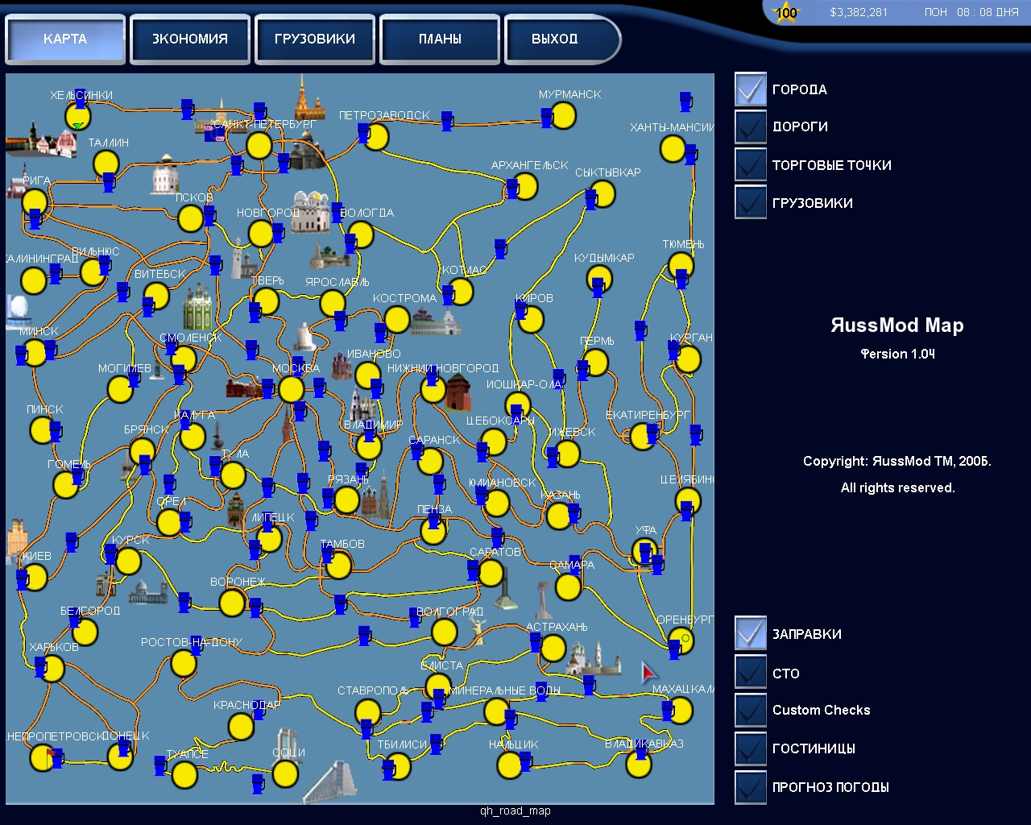Enable the ГРУЗОВИКИ map layer checkbox

[x=751, y=202]
